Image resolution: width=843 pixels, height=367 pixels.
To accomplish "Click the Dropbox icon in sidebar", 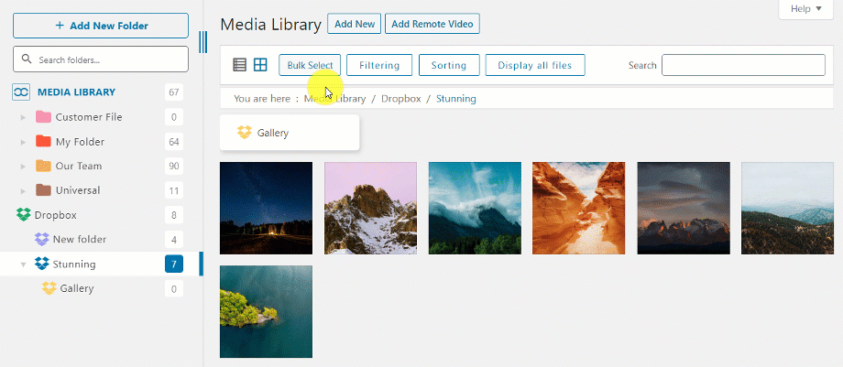I will click(x=24, y=215).
